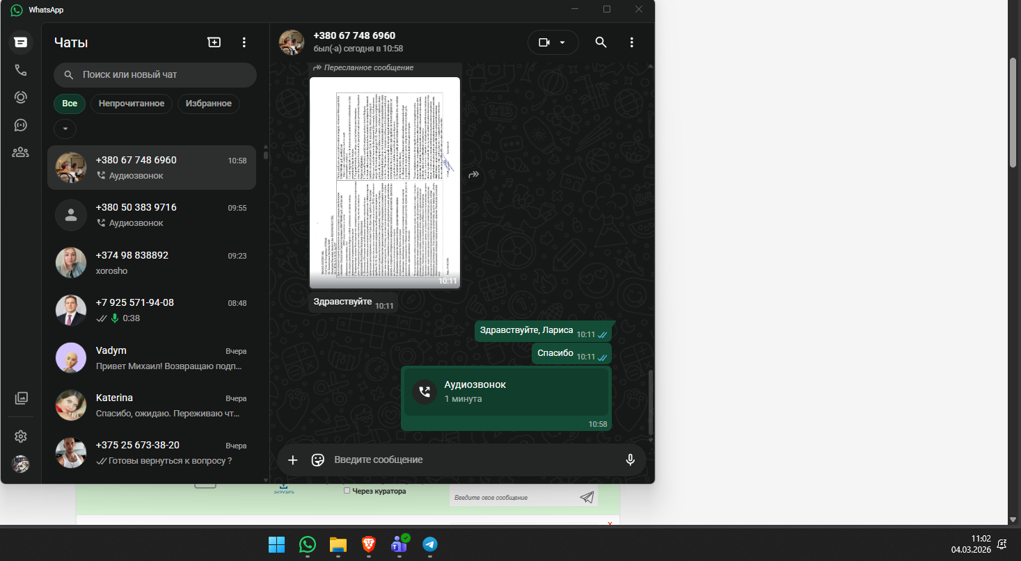The width and height of the screenshot is (1021, 561).
Task: Open the audio call phone icon in message
Action: point(425,391)
